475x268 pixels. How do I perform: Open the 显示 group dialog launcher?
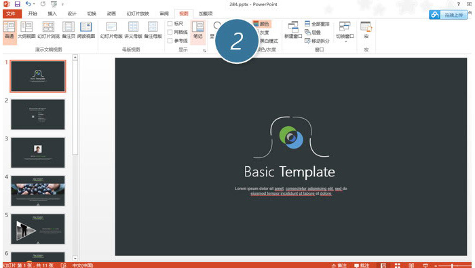pos(204,51)
